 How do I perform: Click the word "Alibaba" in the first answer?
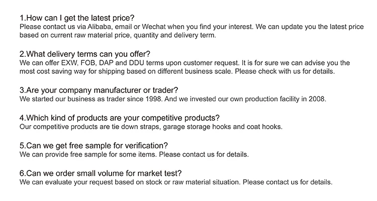(99, 26)
